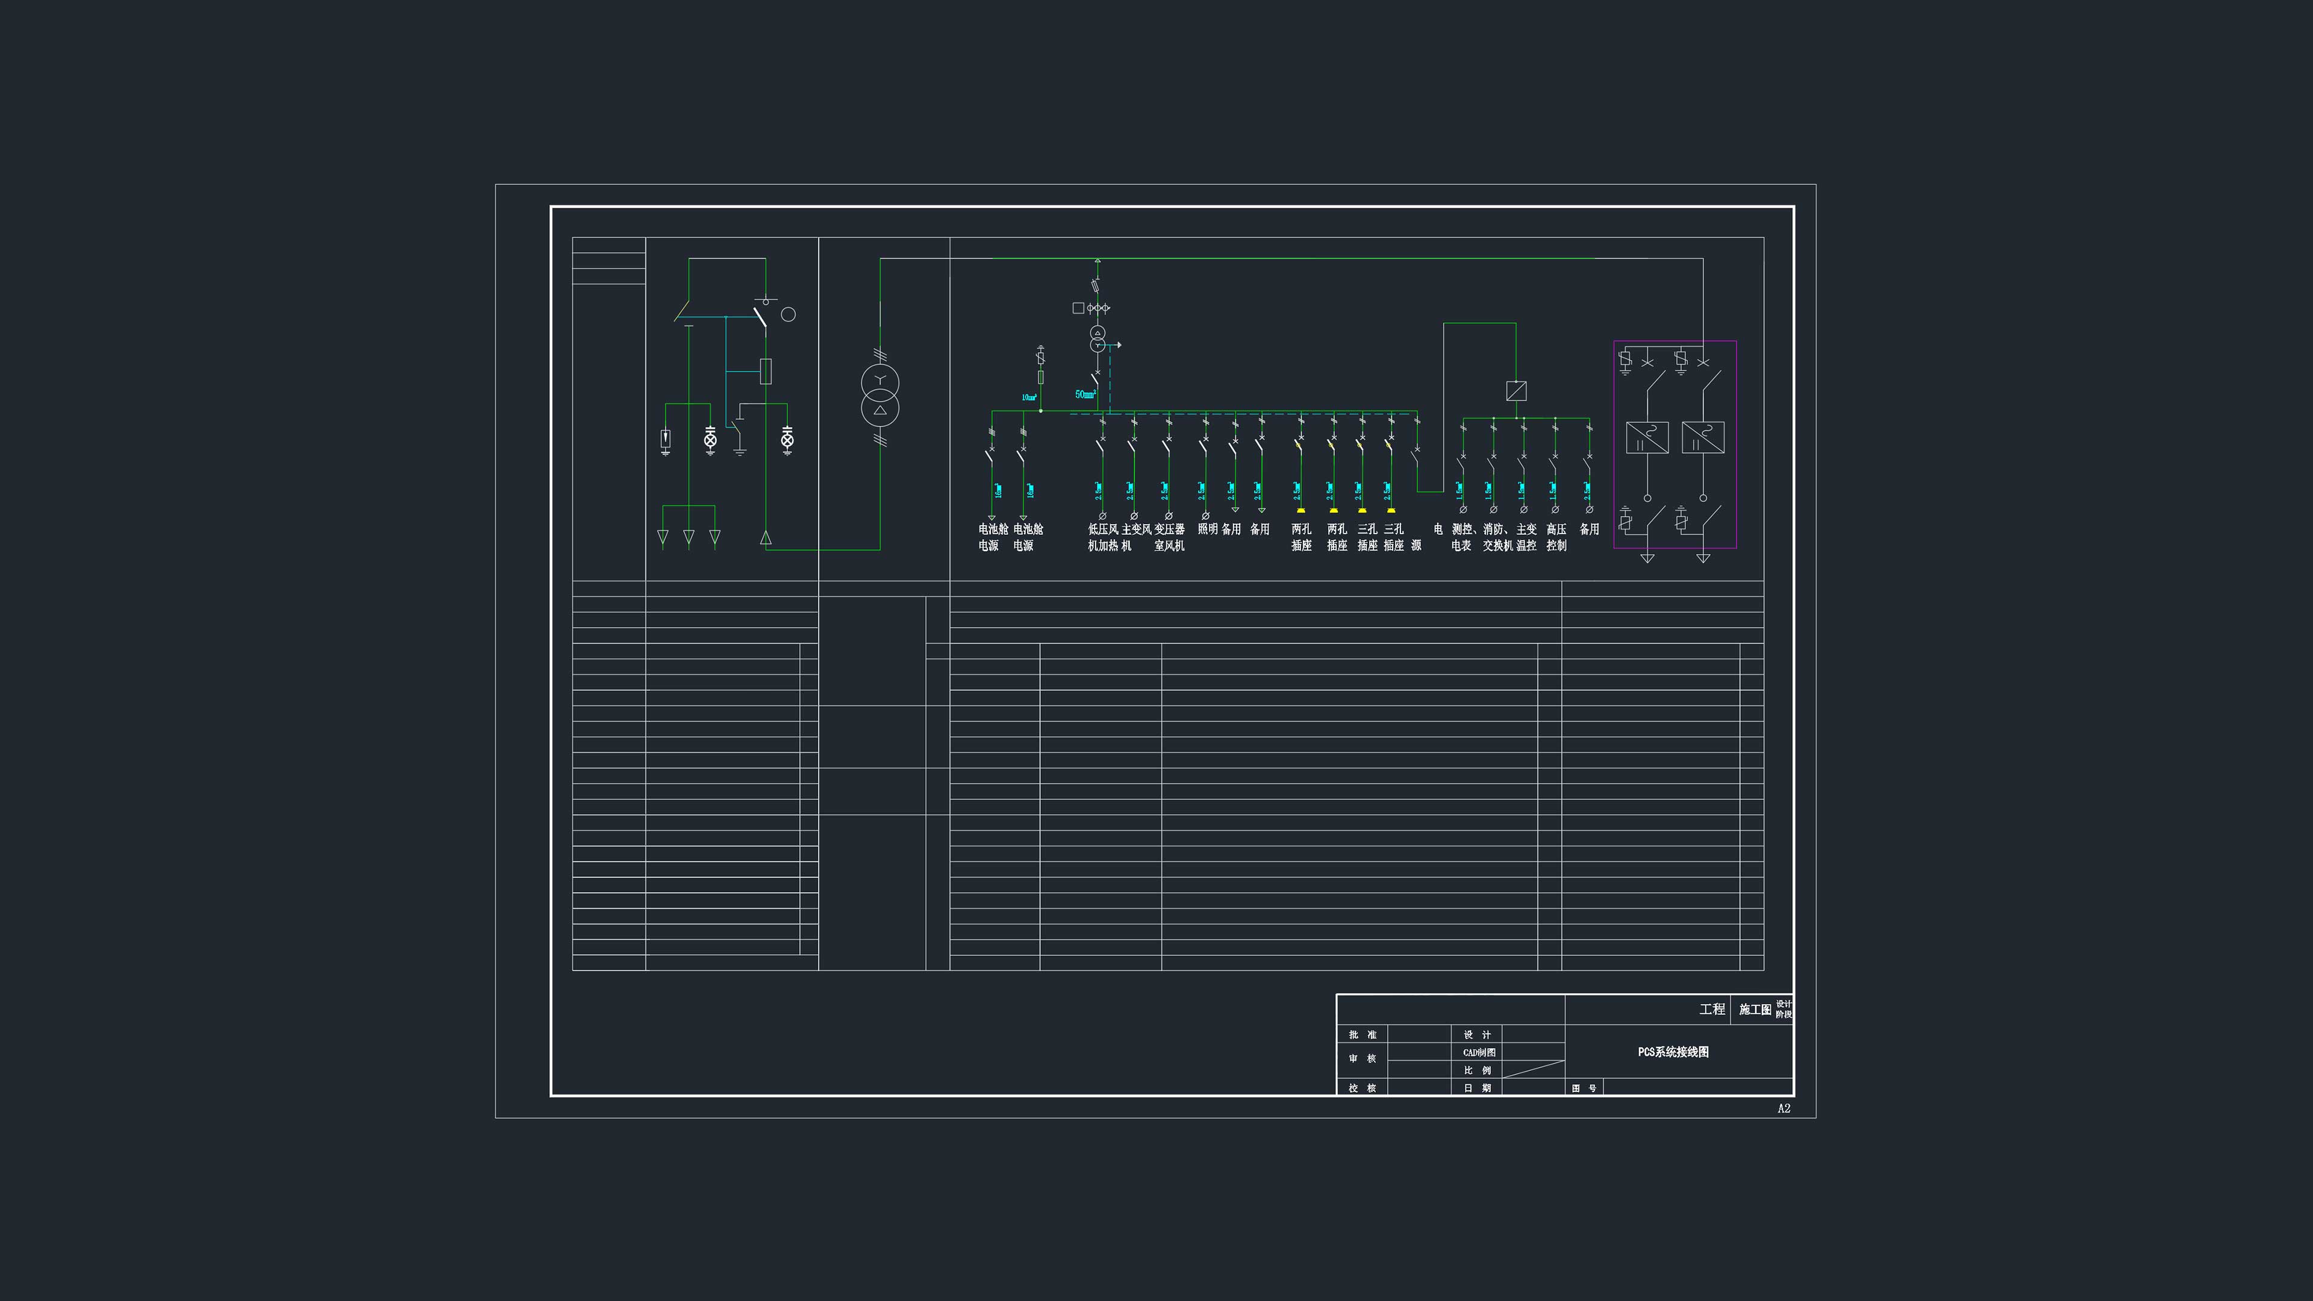
Task: Select the small auxiliary transformer symbol
Action: [x=1097, y=339]
